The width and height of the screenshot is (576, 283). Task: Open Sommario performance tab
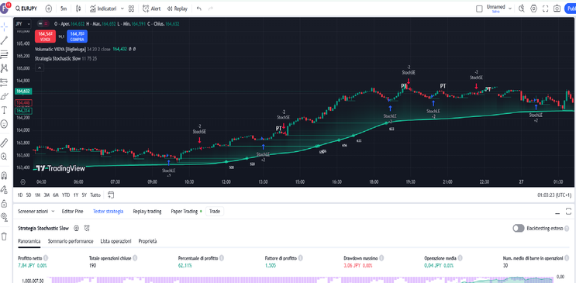(71, 241)
